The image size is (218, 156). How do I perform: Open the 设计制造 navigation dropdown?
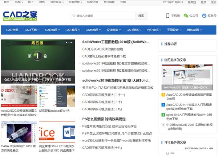[114, 30]
